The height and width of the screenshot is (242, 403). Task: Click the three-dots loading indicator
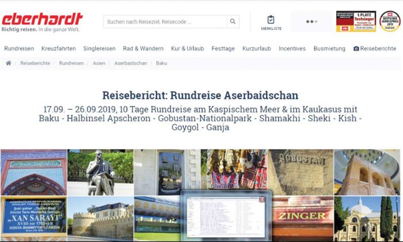[311, 22]
